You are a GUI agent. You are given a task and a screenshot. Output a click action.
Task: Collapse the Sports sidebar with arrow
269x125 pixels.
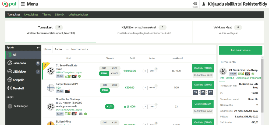[x=38, y=48]
